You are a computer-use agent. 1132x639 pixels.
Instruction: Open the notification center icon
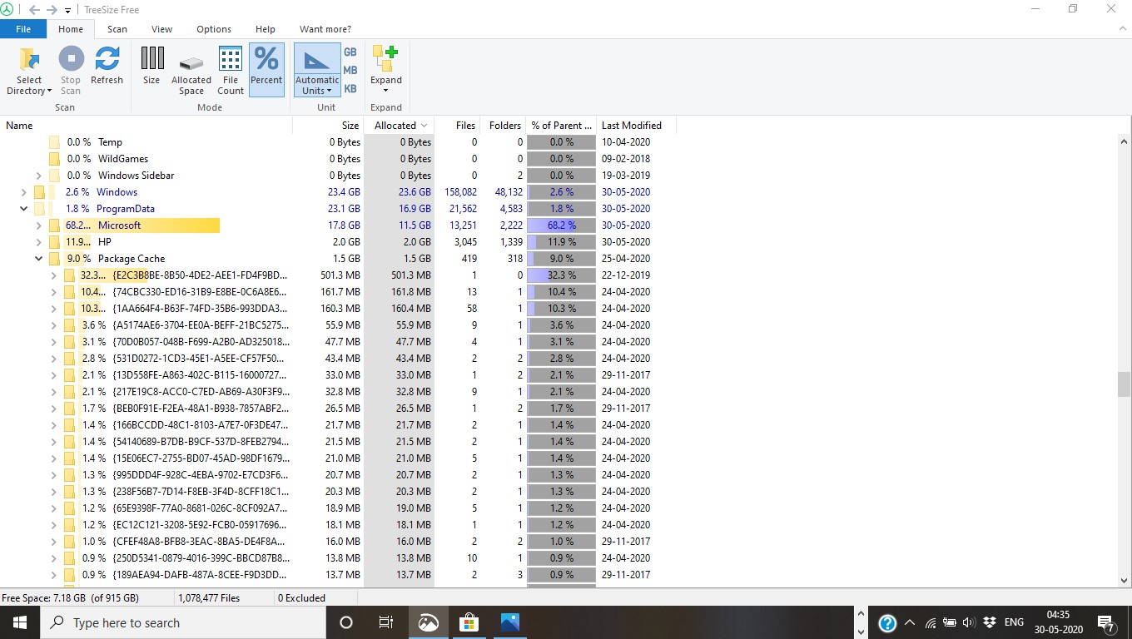(x=1106, y=622)
